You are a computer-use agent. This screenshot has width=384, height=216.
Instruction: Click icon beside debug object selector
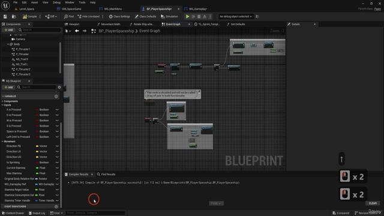point(257,16)
